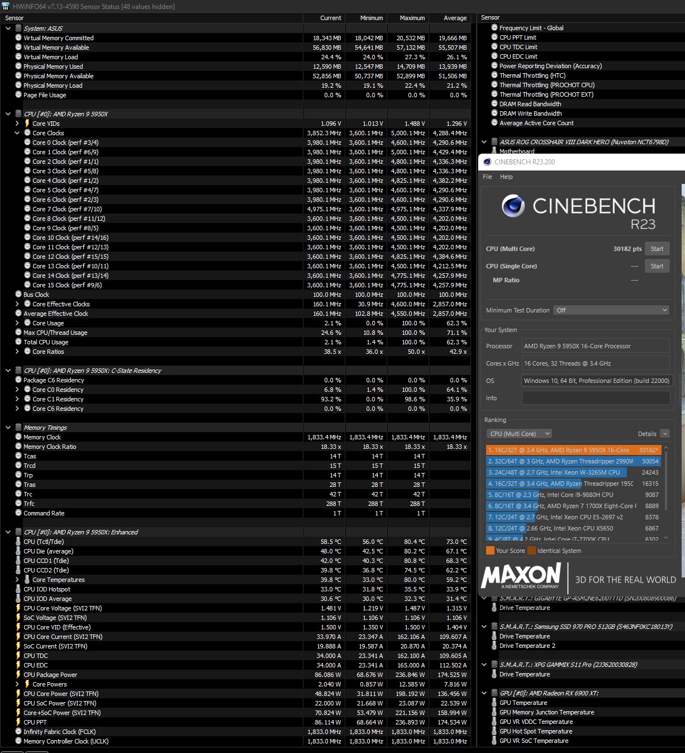Expand the Core Temperatures row
685x753 pixels.
point(17,580)
